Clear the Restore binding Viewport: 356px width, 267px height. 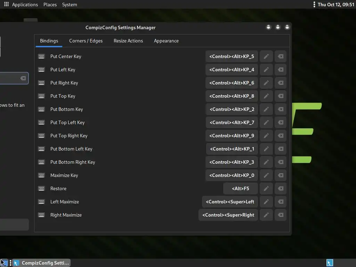click(x=281, y=188)
